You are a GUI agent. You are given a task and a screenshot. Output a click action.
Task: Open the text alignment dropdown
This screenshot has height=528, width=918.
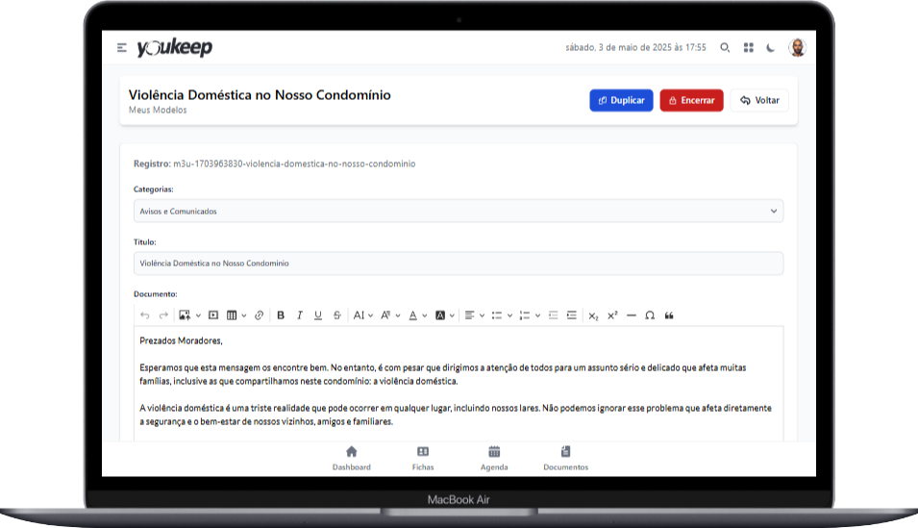[x=474, y=315]
